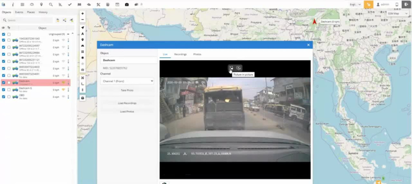Switch to the Places tab
412x184 pixels.
pyautogui.click(x=31, y=12)
